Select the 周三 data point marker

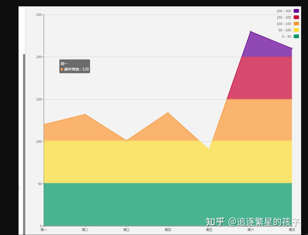click(x=127, y=141)
